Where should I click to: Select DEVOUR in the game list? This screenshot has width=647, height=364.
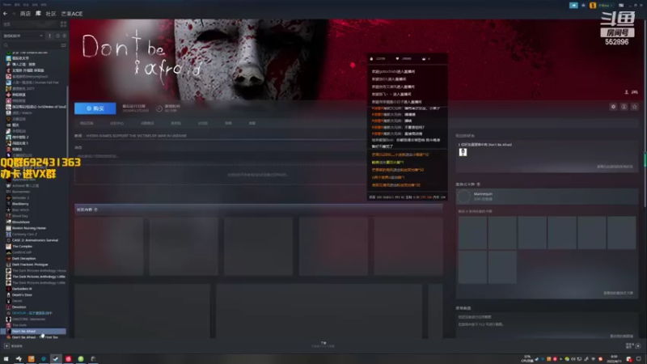click(32, 313)
